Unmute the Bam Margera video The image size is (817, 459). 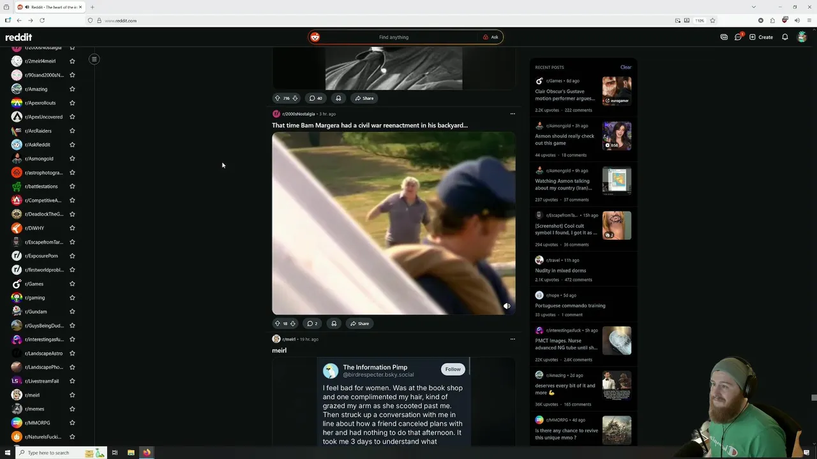click(x=507, y=306)
